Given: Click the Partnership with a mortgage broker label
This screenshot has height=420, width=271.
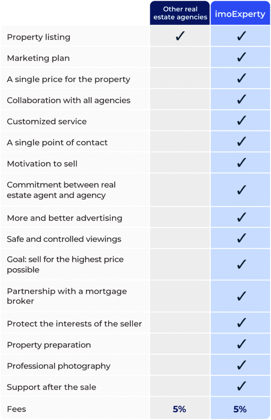Looking at the screenshot, I should tap(67, 296).
